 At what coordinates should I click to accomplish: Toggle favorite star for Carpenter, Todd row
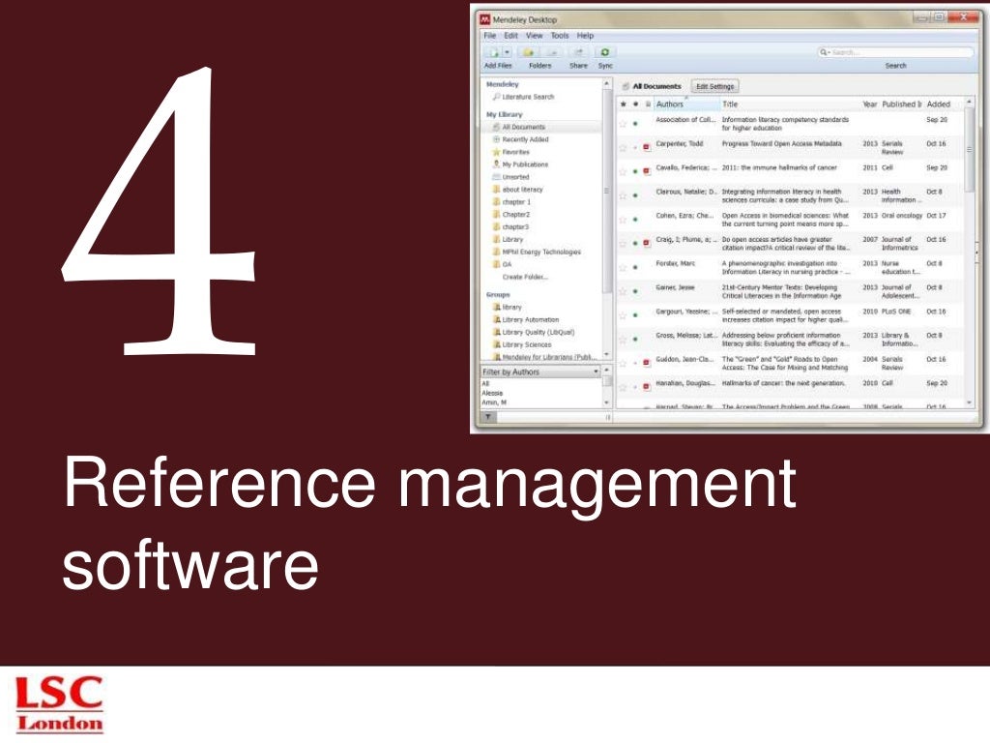[624, 148]
